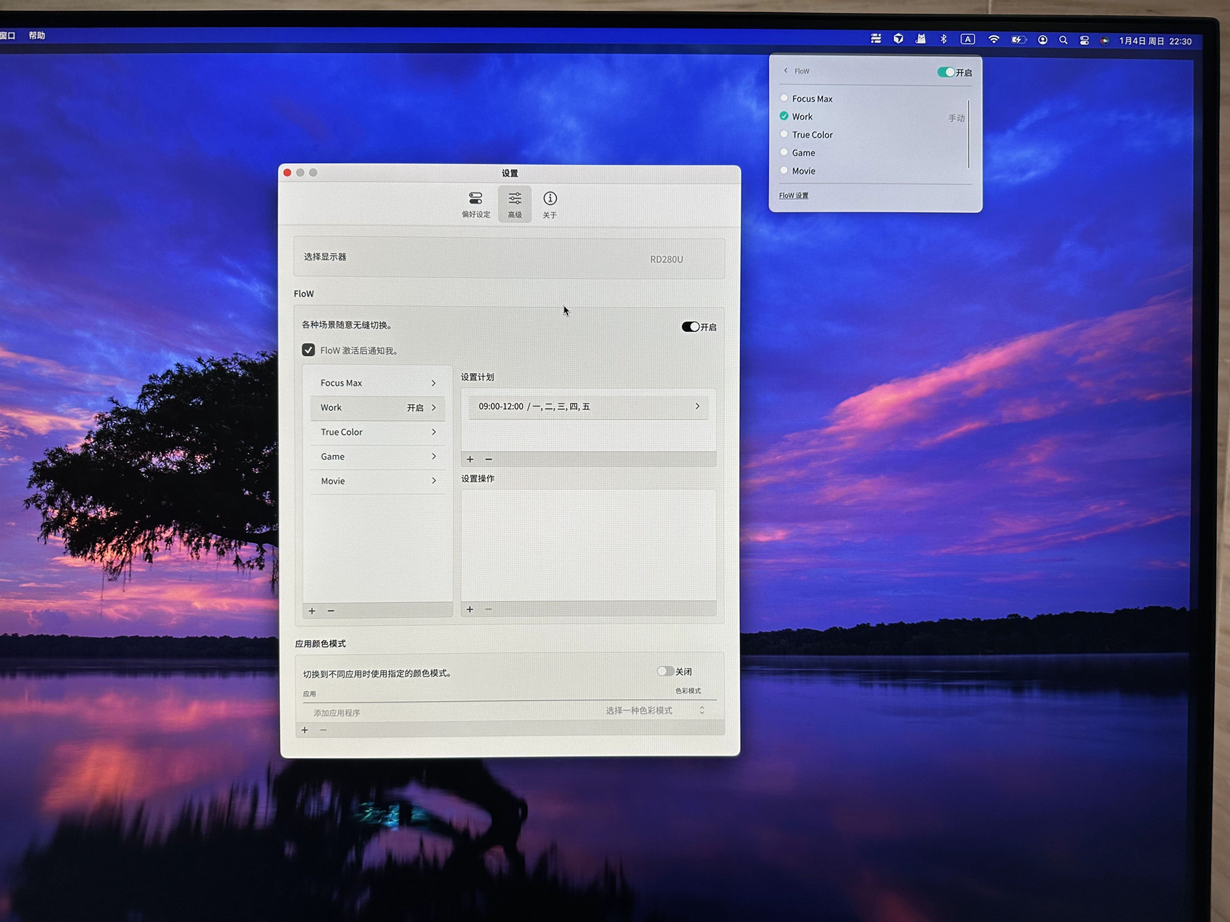This screenshot has width=1230, height=922.
Task: Toggle the FloW switch in the settings window
Action: click(691, 327)
